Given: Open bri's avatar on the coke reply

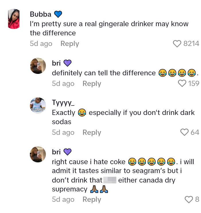Looking at the screenshot, I should 38,154.
